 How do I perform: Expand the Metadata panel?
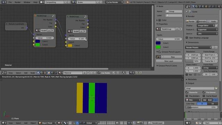pyautogui.click(x=187, y=80)
